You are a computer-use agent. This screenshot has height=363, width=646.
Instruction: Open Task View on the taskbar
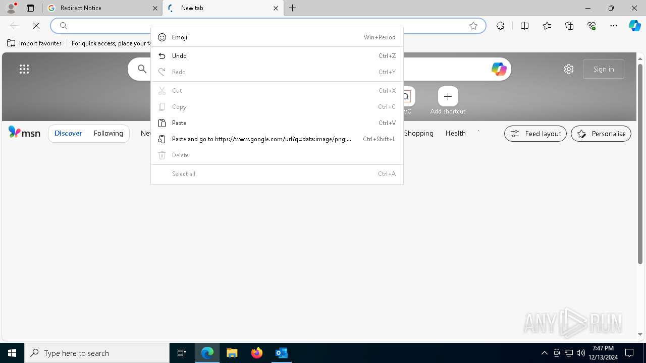(x=182, y=353)
